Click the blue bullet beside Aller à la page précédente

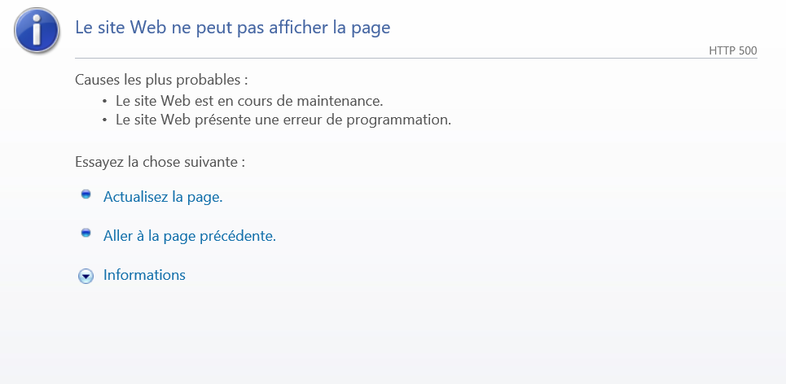tap(86, 233)
